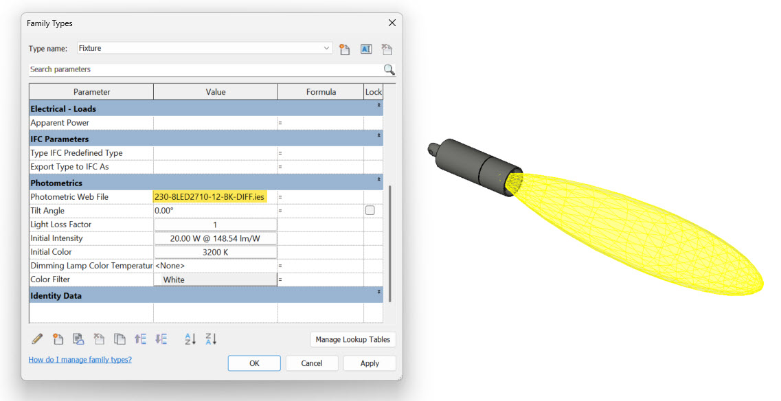Close the Family Types dialog
Image resolution: width=781 pixels, height=401 pixels.
pyautogui.click(x=392, y=23)
